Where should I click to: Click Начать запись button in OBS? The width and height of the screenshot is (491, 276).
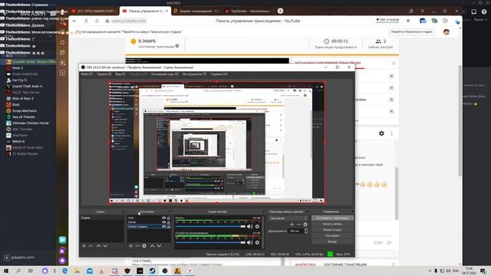pyautogui.click(x=332, y=224)
